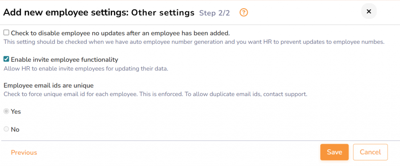Image resolution: width=400 pixels, height=166 pixels.
Task: Go back via the Previous link
Action: (x=24, y=152)
